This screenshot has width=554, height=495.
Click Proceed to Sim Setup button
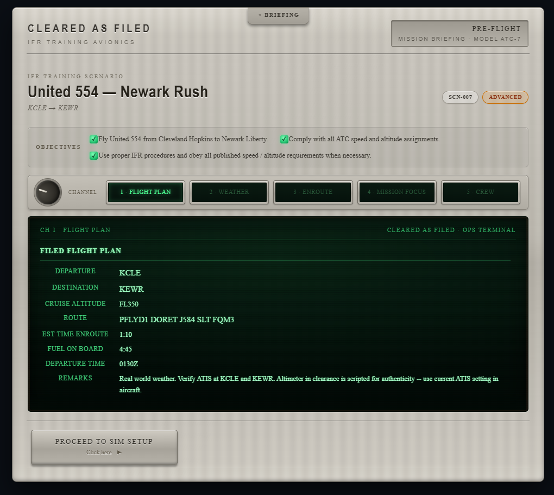(104, 447)
